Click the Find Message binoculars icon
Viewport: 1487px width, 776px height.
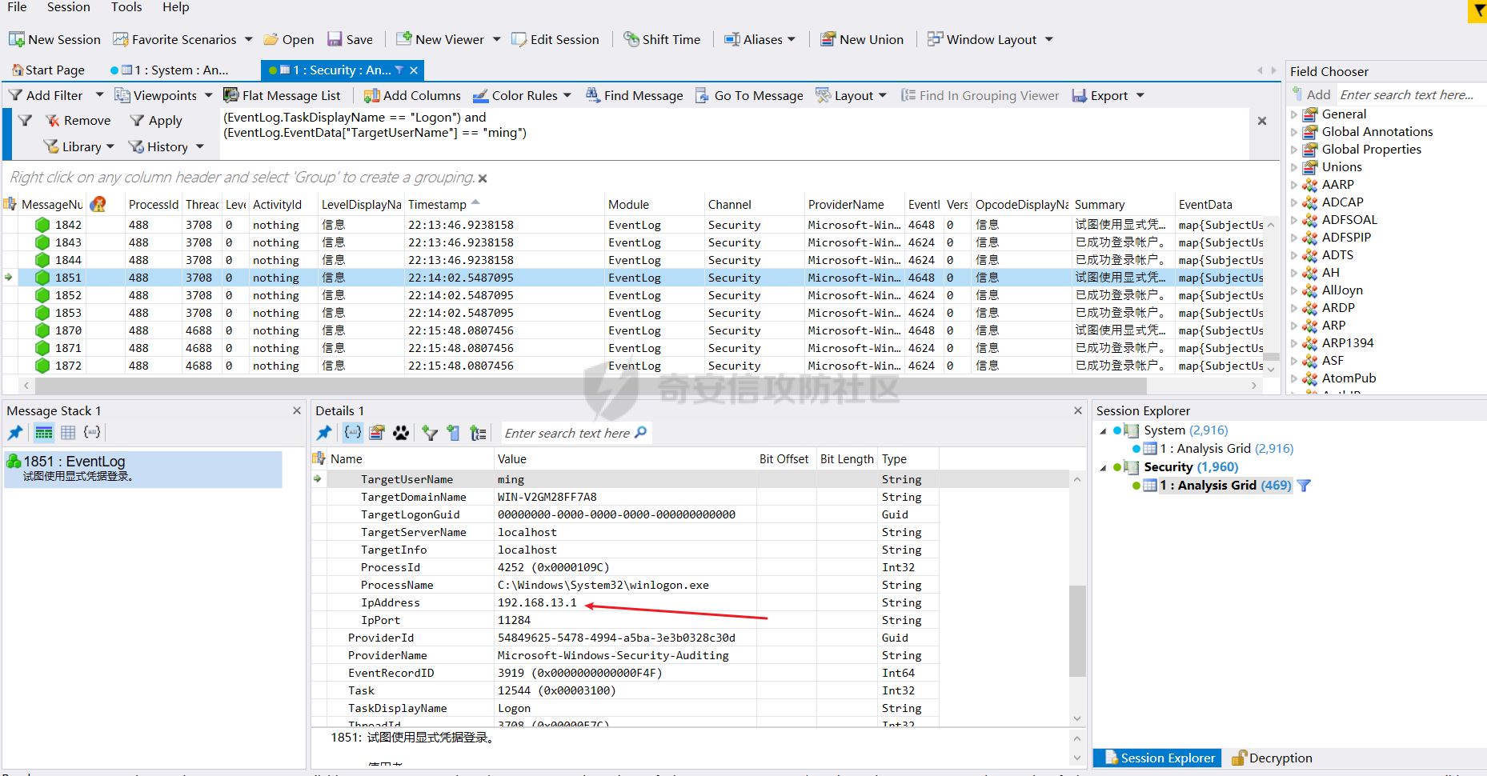click(x=592, y=95)
